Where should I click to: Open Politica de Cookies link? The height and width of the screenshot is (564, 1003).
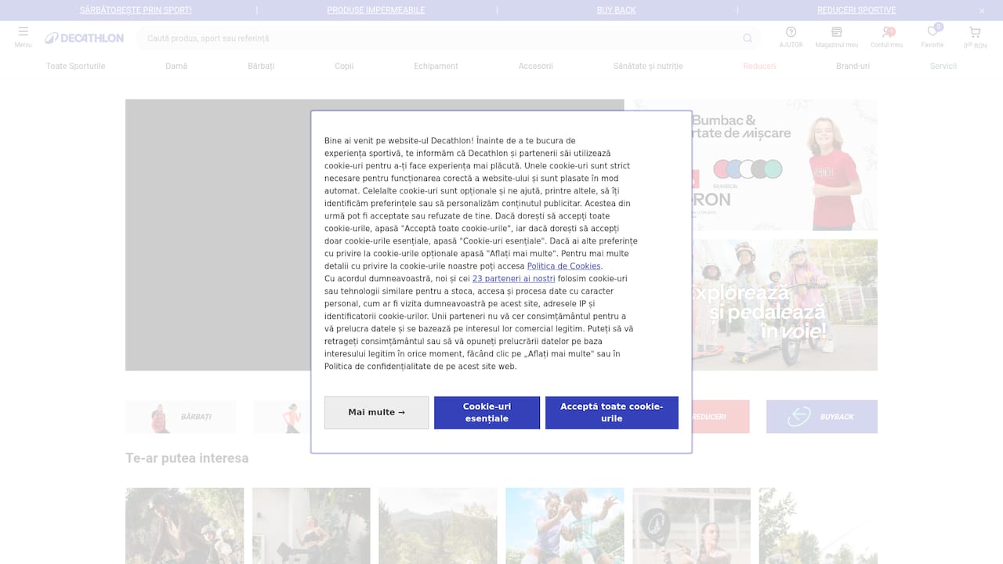pos(563,266)
